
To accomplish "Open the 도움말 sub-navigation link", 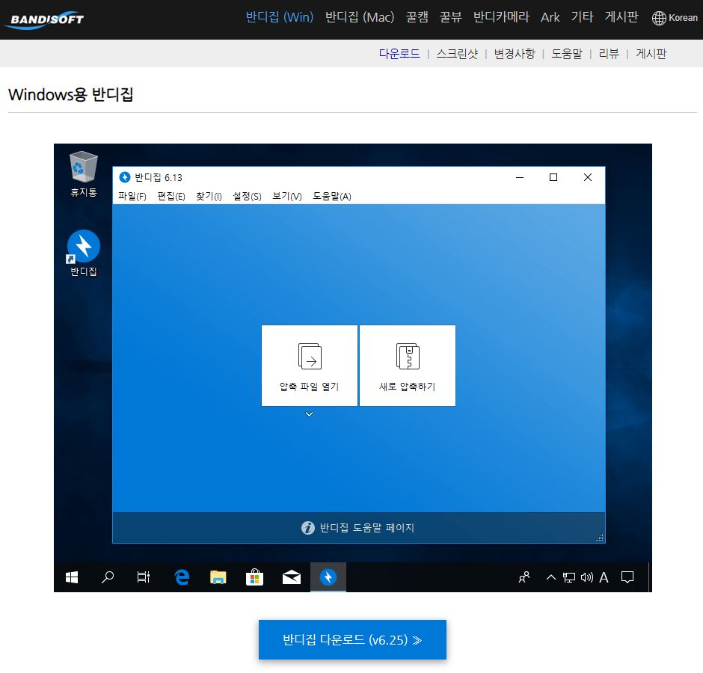I will pos(567,54).
